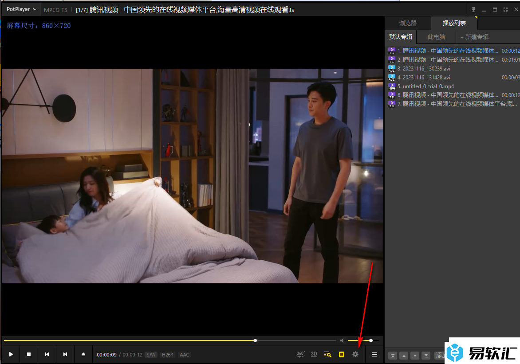
Task: Move selected playlist item to bottom
Action: point(426,356)
